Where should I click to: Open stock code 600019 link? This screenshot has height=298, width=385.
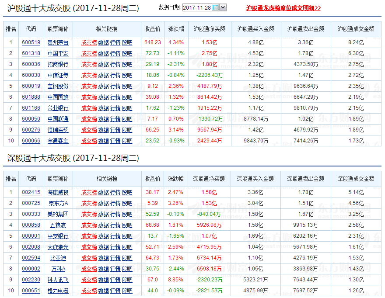click(x=31, y=86)
